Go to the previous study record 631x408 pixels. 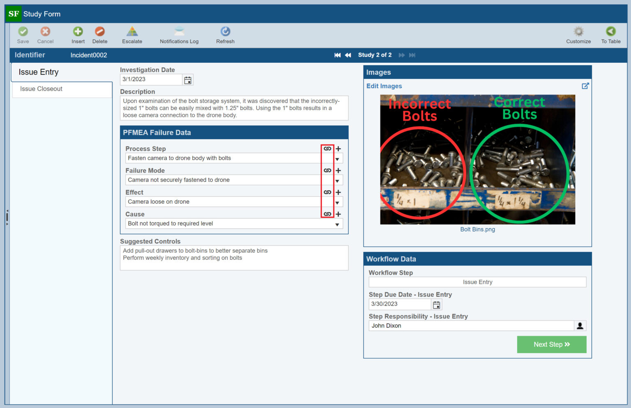coord(348,55)
